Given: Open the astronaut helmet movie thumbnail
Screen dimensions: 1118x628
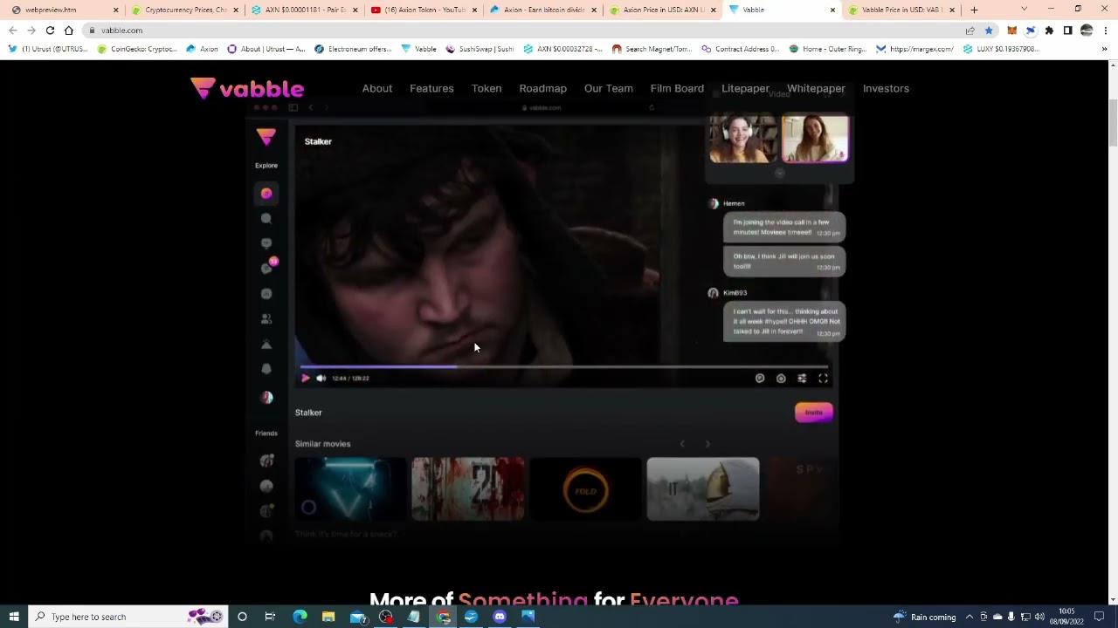Looking at the screenshot, I should coord(703,488).
